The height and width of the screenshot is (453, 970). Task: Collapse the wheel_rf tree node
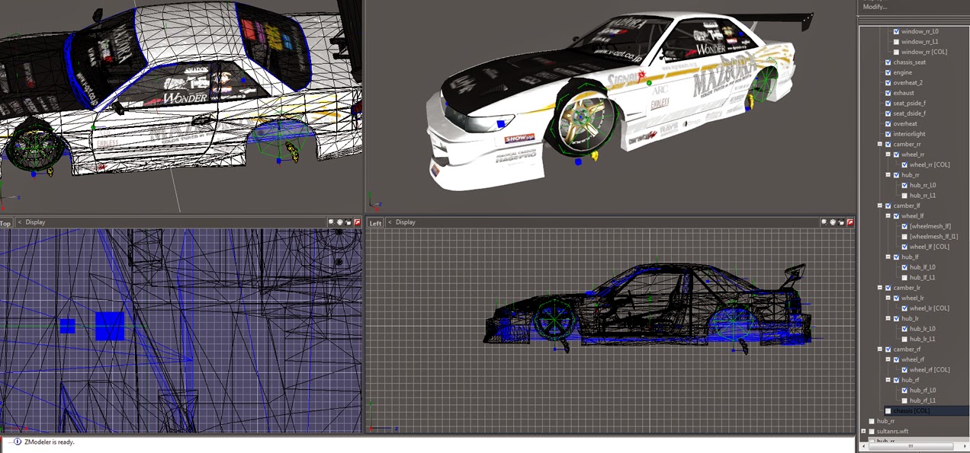[888, 359]
